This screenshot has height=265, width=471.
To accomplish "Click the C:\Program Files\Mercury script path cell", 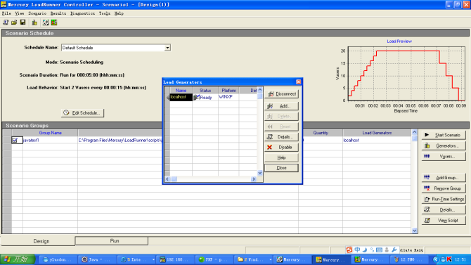I will (120, 141).
